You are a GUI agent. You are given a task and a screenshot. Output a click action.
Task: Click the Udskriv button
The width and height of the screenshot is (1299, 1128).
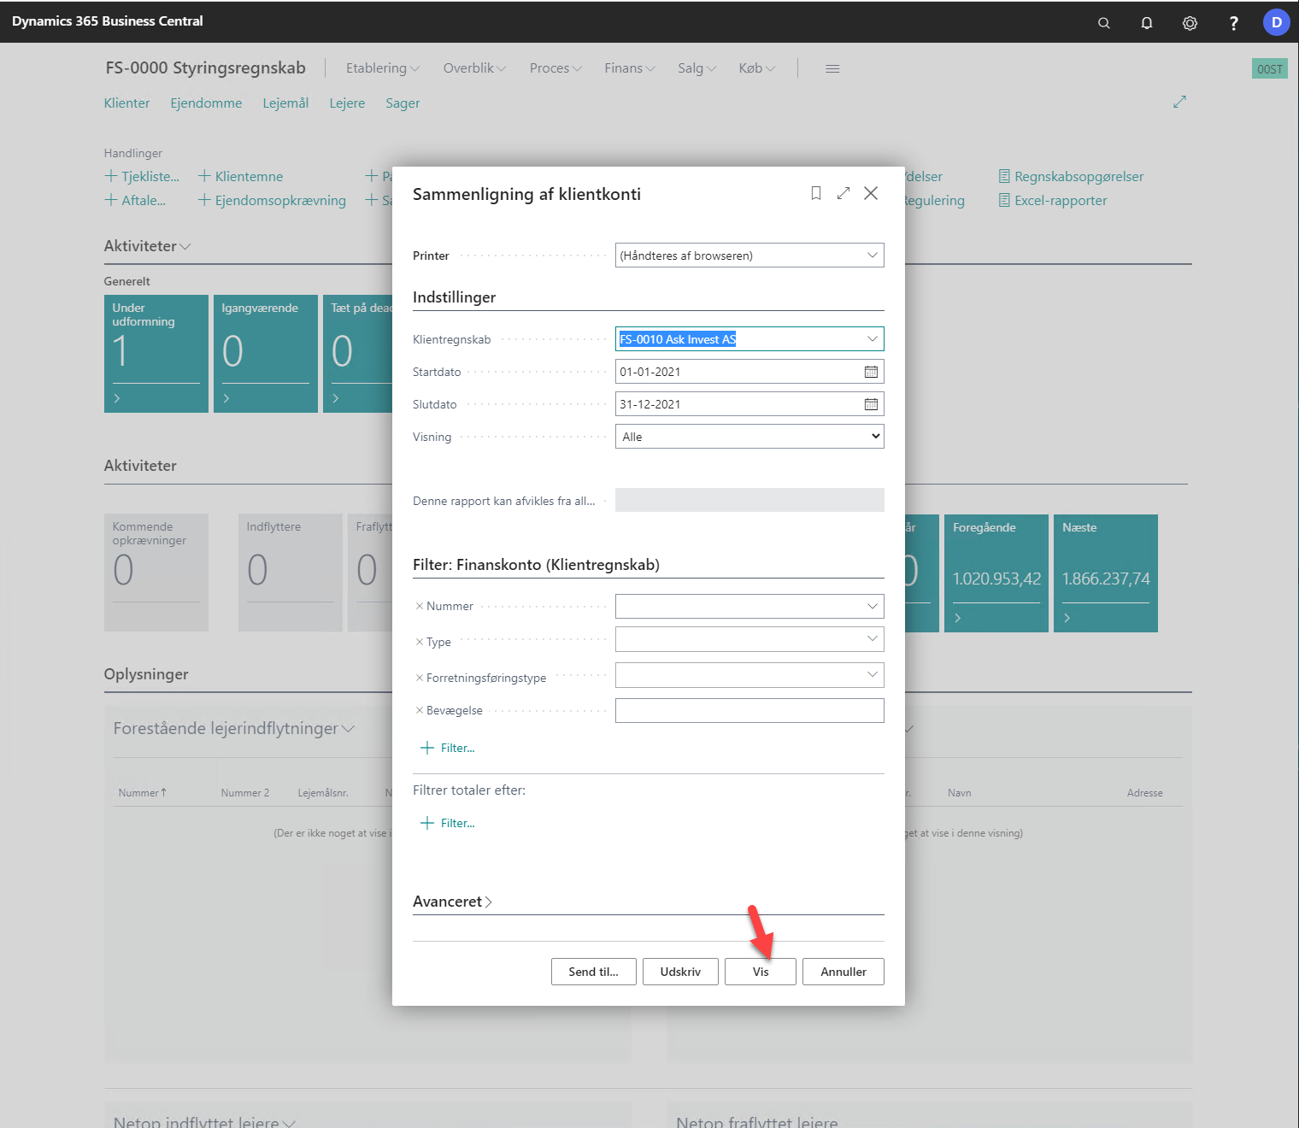click(x=680, y=972)
